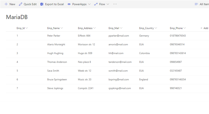Click the All Items view list icon
The height and width of the screenshot is (114, 209).
[x=196, y=4]
